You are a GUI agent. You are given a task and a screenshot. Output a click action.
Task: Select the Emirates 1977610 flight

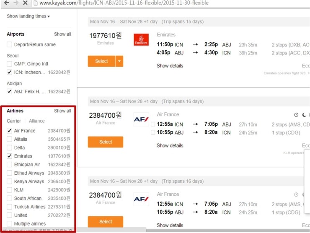[101, 61]
